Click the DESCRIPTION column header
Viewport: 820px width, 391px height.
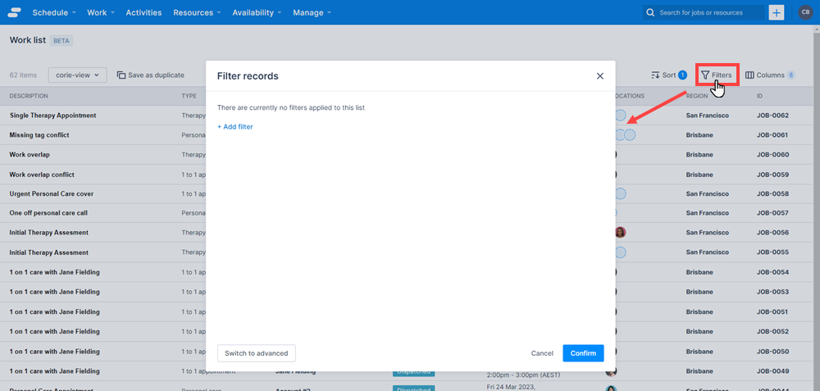tap(29, 96)
